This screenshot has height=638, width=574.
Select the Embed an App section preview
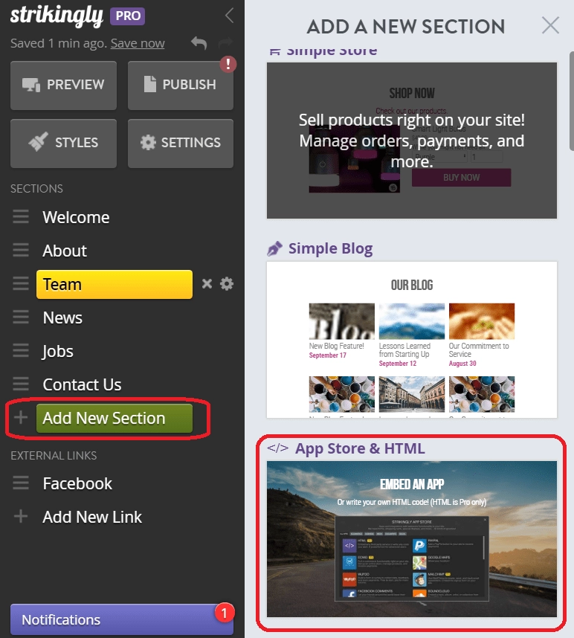[x=412, y=539]
